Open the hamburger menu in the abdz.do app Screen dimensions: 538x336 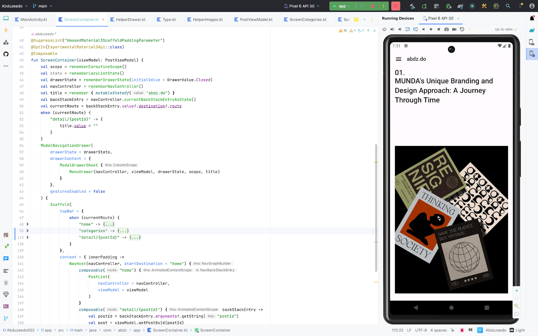(x=398, y=59)
